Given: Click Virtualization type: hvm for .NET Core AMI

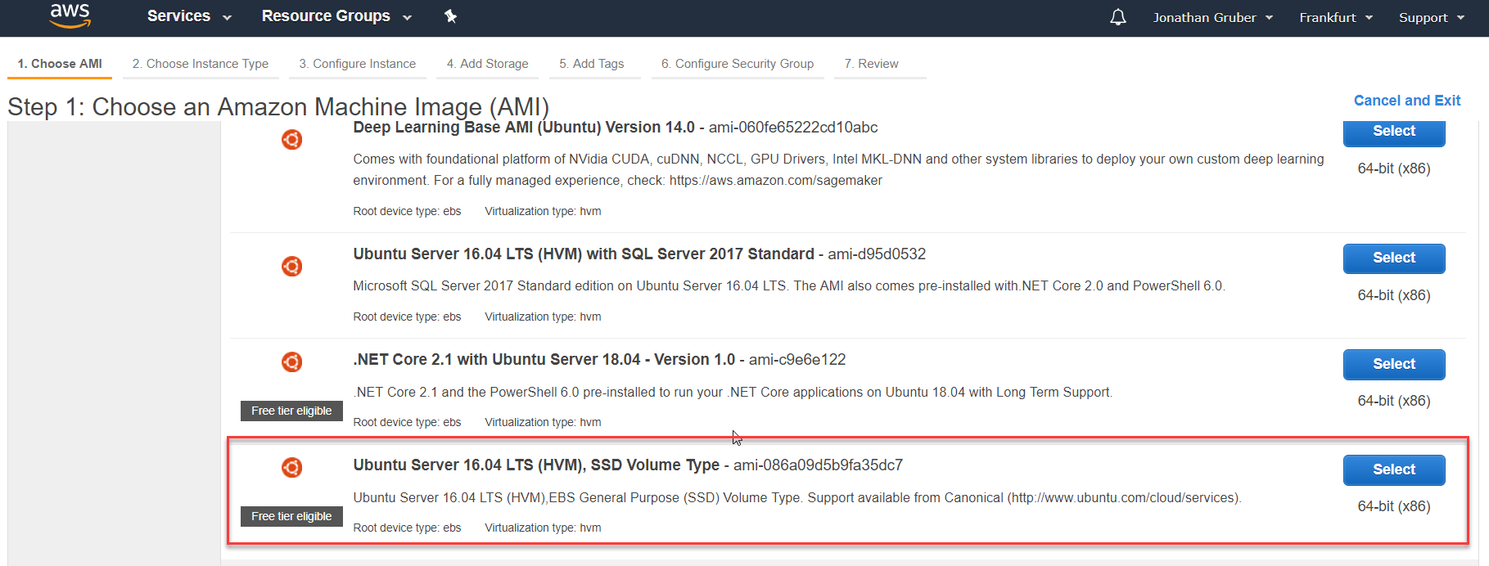Looking at the screenshot, I should point(543,422).
